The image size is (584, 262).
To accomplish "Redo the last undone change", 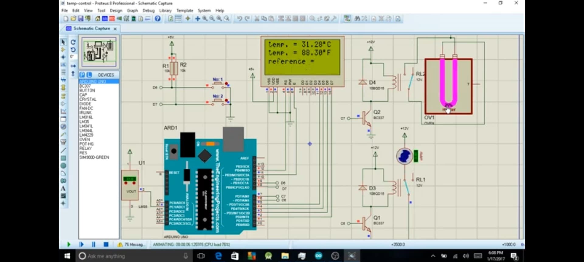I will (x=247, y=19).
